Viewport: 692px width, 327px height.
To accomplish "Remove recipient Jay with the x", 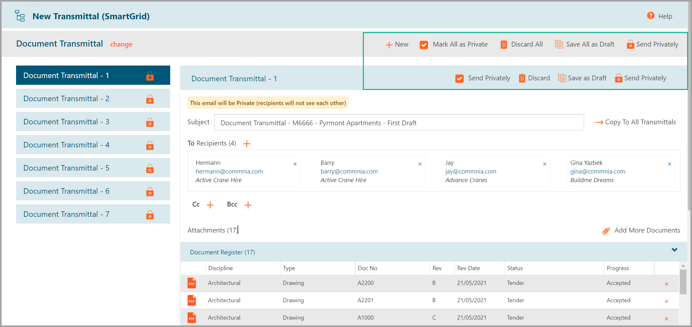I will 545,164.
